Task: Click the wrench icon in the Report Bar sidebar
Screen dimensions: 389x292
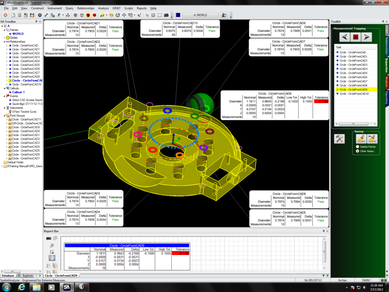Action: [52, 245]
